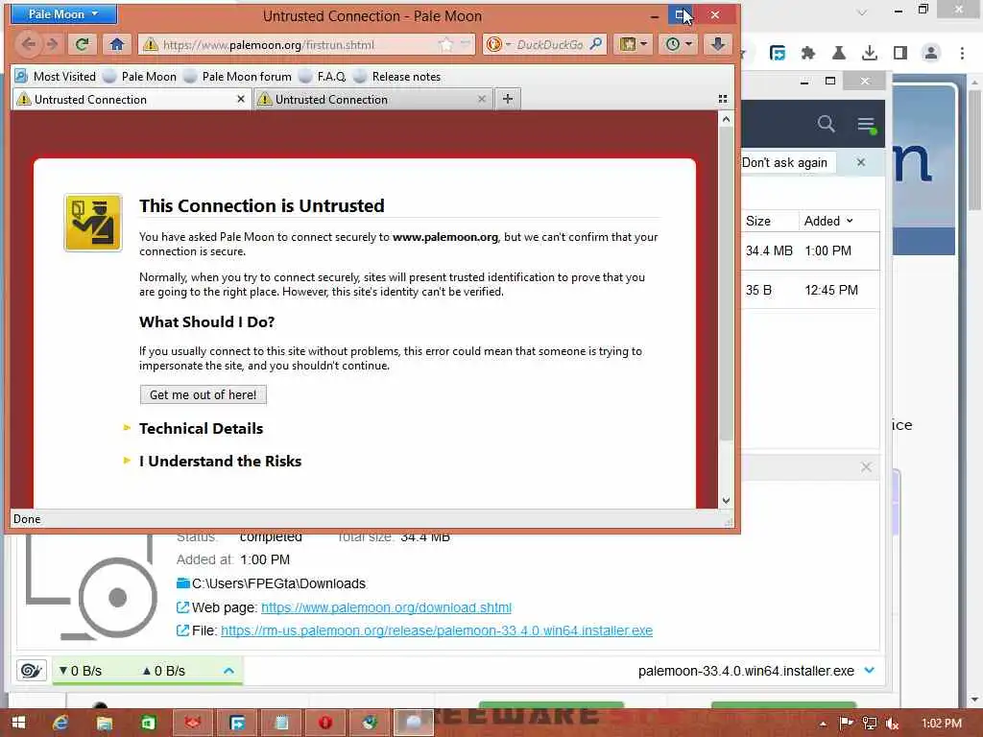Click the Chrome labs flask icon
The width and height of the screenshot is (983, 737).
tap(839, 54)
